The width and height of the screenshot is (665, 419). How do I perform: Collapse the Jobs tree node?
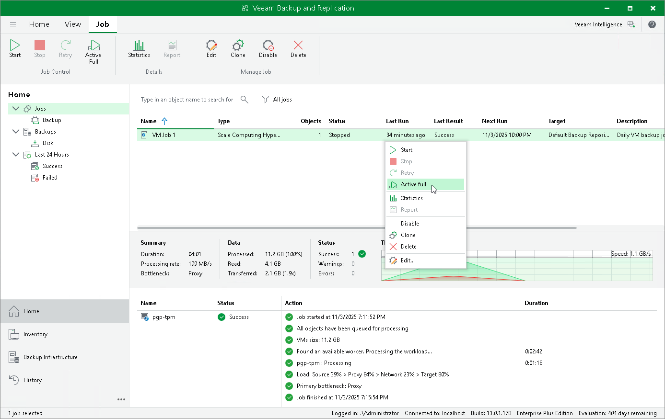(16, 109)
